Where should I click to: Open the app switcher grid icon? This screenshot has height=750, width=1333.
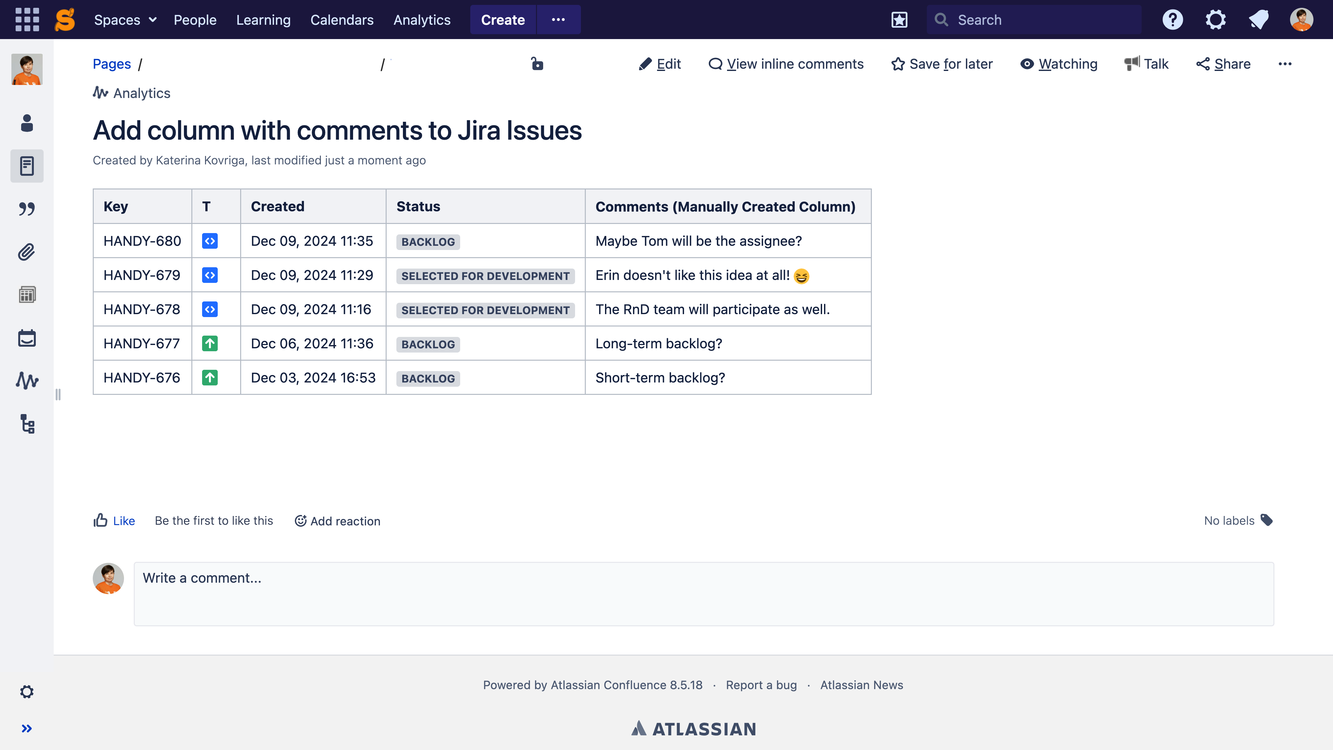(27, 20)
